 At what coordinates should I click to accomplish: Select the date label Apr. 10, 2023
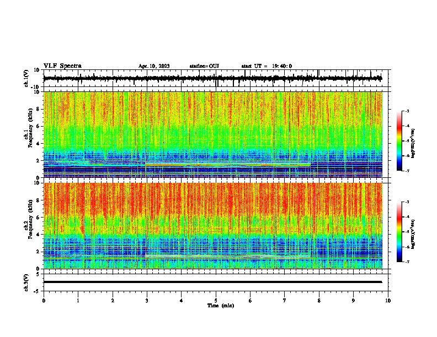point(154,66)
